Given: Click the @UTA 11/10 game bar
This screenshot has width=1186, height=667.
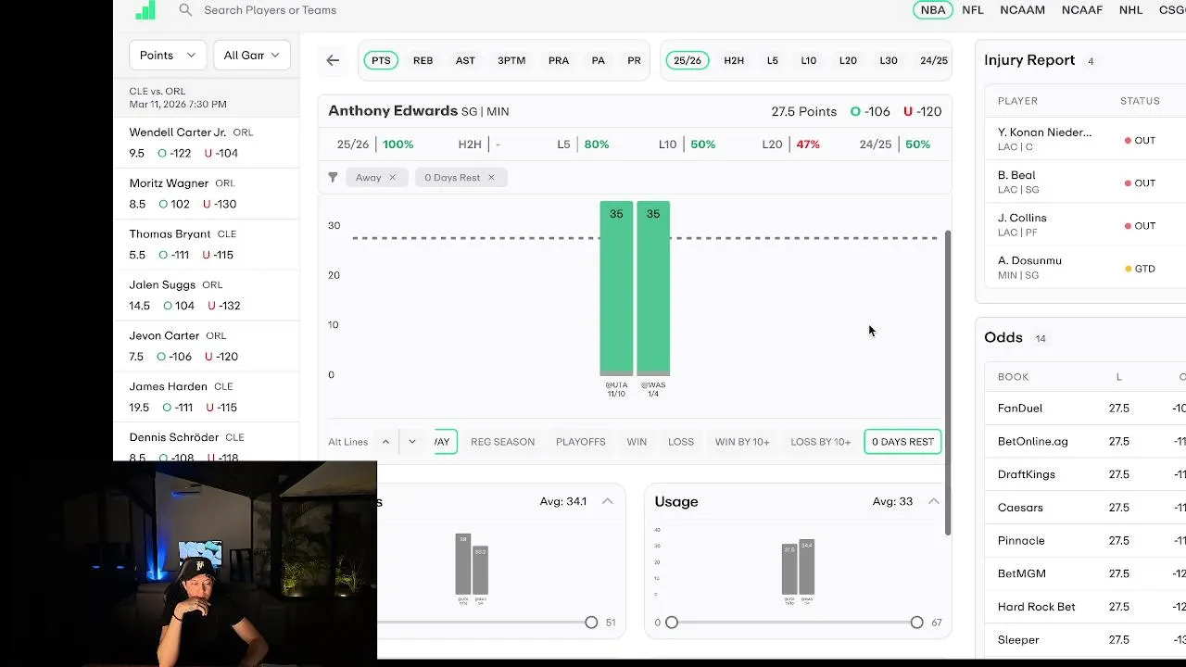Looking at the screenshot, I should [616, 288].
